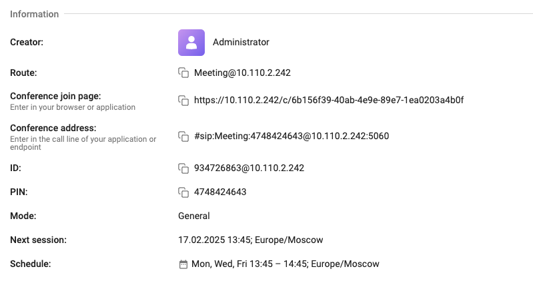Click the ID value 934726863@10.110.2.242
Screen dimensions: 533x281
tap(249, 168)
